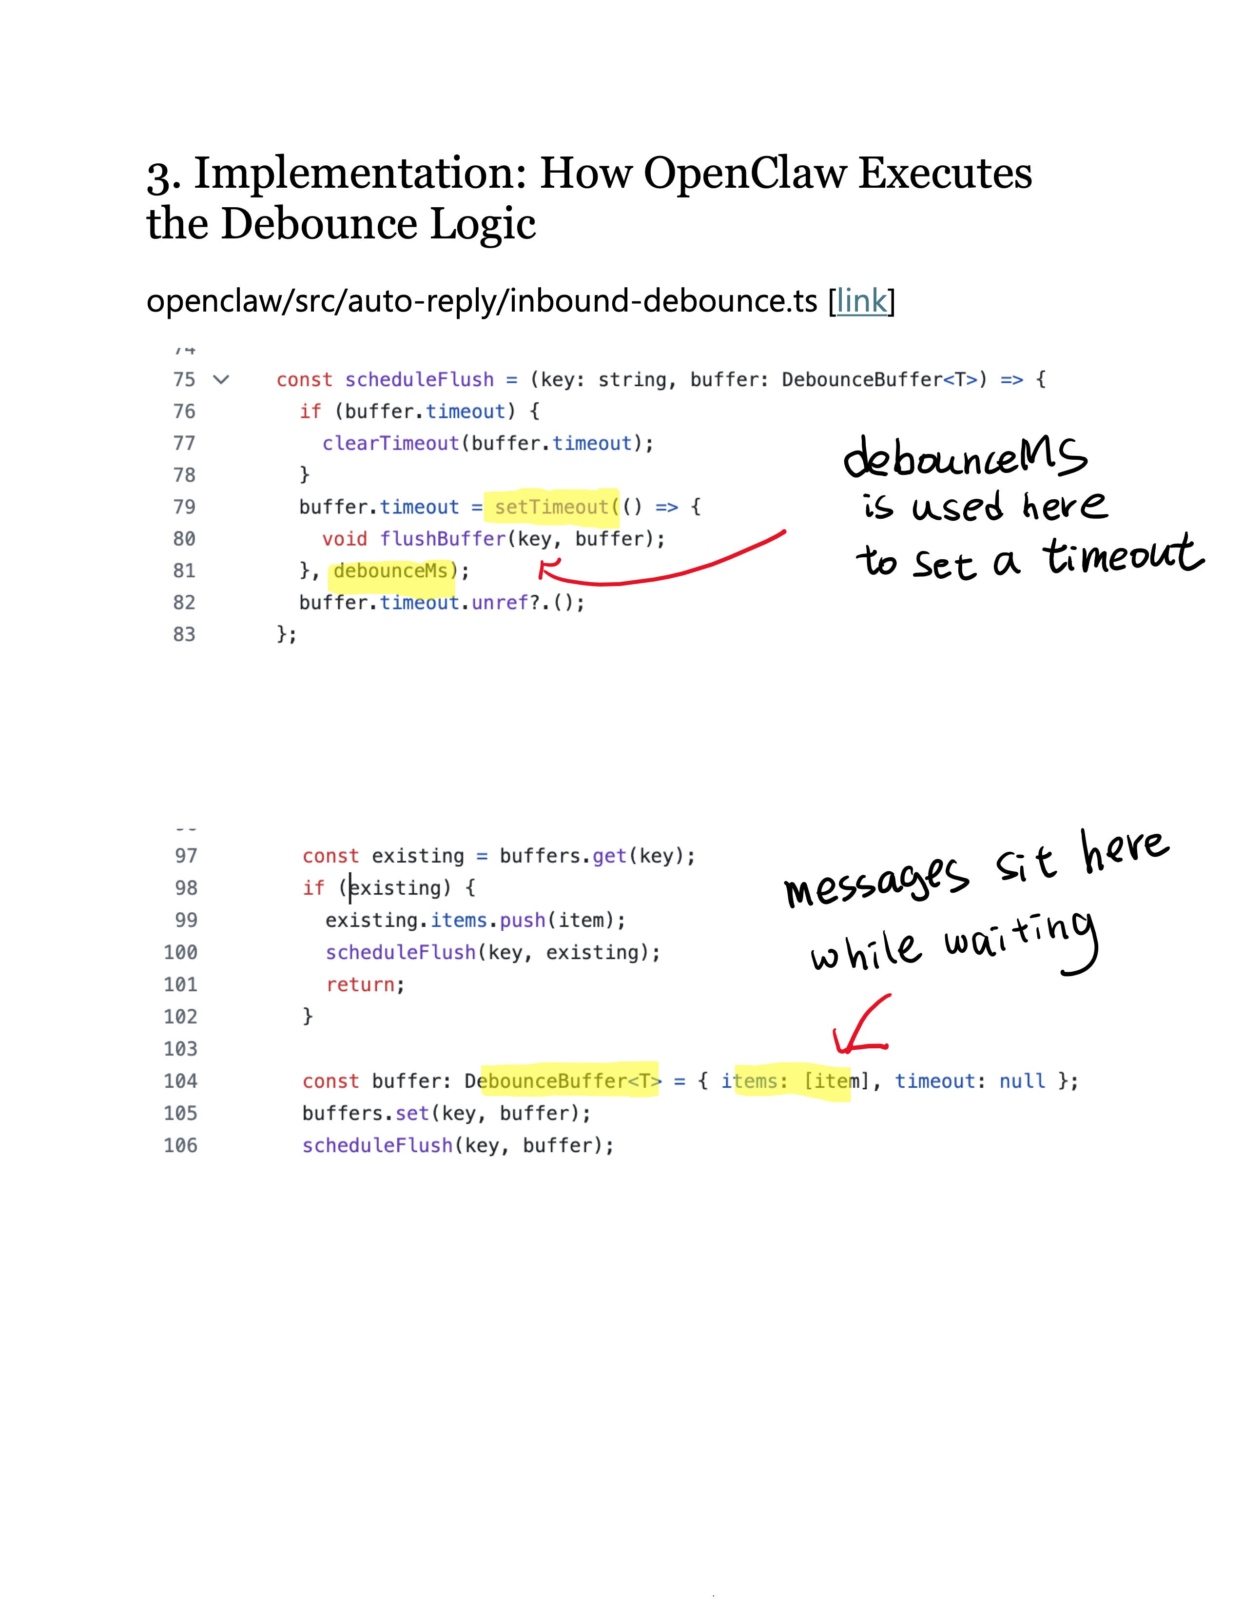Click flushBuffer call on line 80

[443, 539]
